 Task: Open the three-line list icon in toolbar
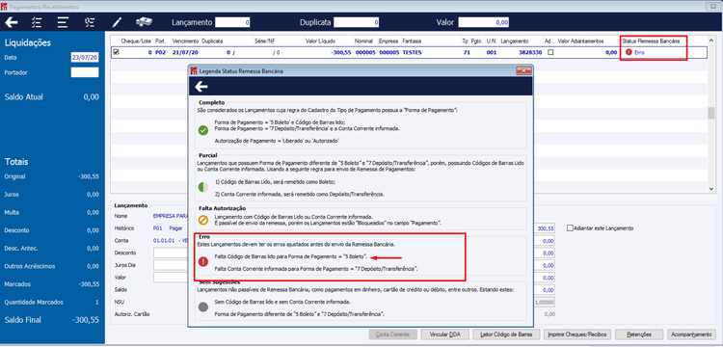[63, 22]
